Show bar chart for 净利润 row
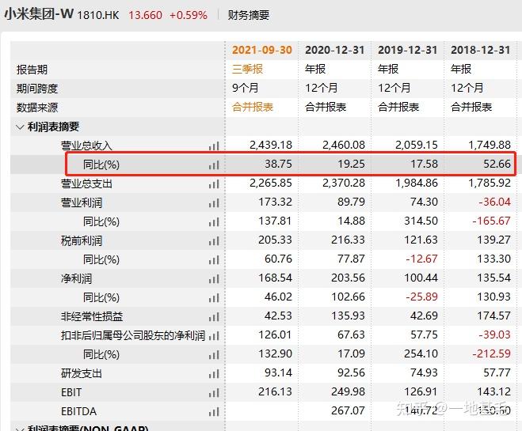This screenshot has height=431, width=522. point(214,278)
